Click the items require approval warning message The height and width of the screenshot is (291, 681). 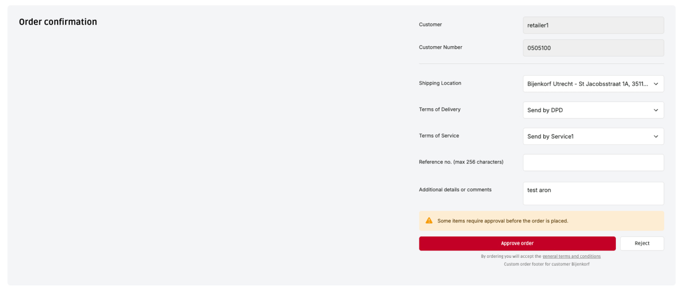(x=502, y=221)
